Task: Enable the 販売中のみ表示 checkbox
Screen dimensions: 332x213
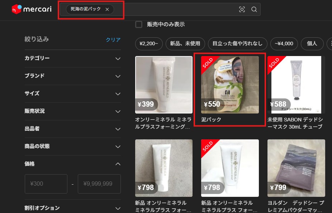Action: click(x=138, y=24)
